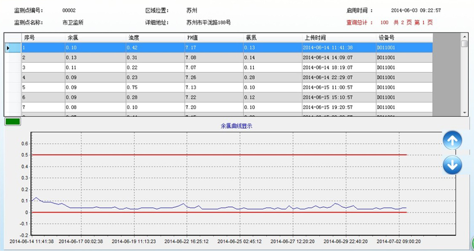Click the green indicator box above chart
The height and width of the screenshot is (251, 474).
click(x=12, y=122)
